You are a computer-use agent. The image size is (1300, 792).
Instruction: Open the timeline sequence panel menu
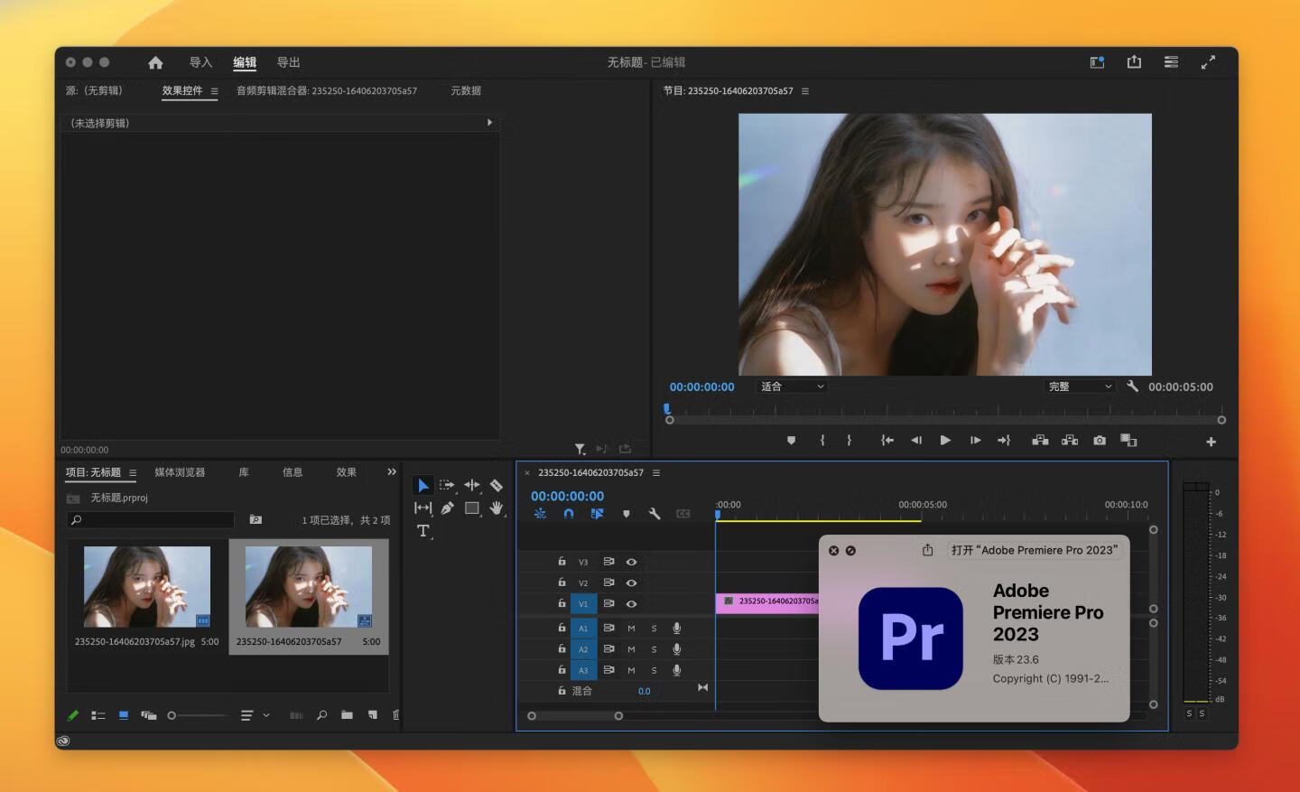pos(656,473)
